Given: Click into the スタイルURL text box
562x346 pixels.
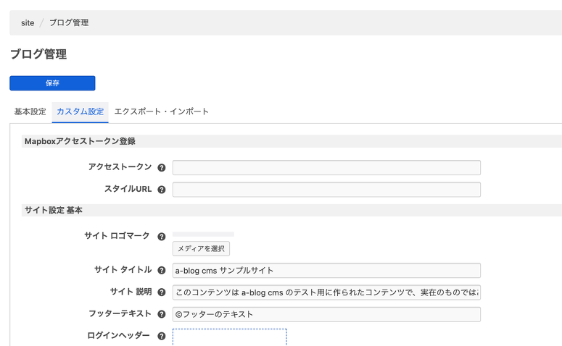Looking at the screenshot, I should click(326, 190).
